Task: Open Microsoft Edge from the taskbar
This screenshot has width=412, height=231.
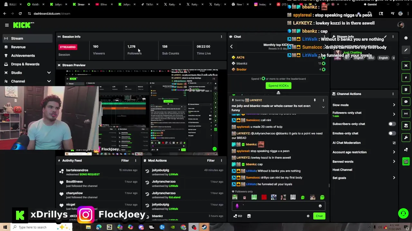Action: 98,227
